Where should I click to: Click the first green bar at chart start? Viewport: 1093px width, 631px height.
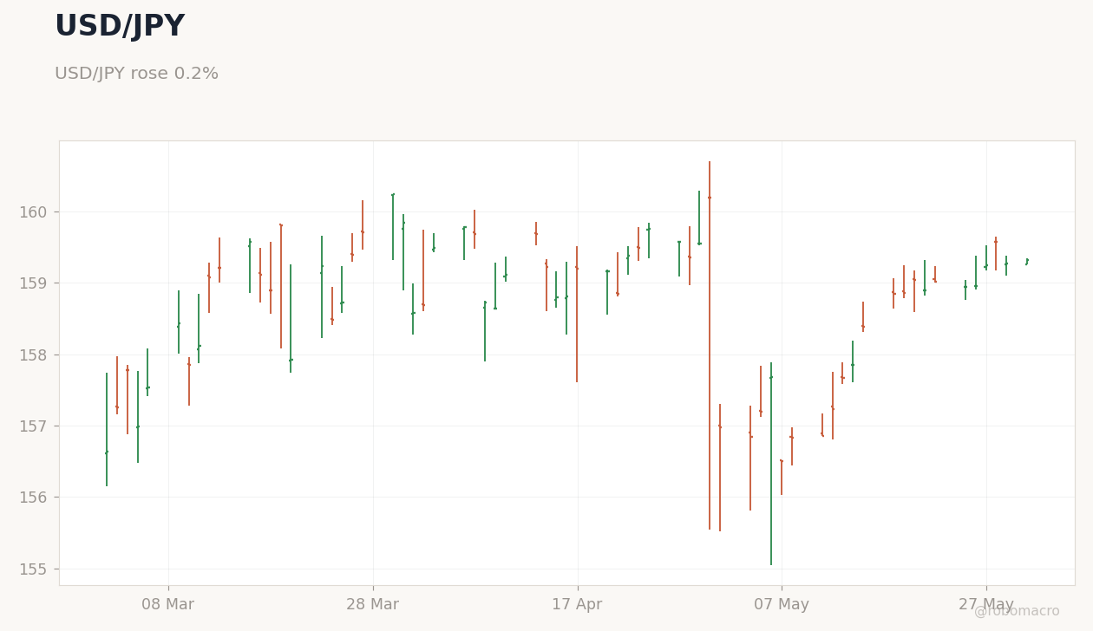point(107,429)
